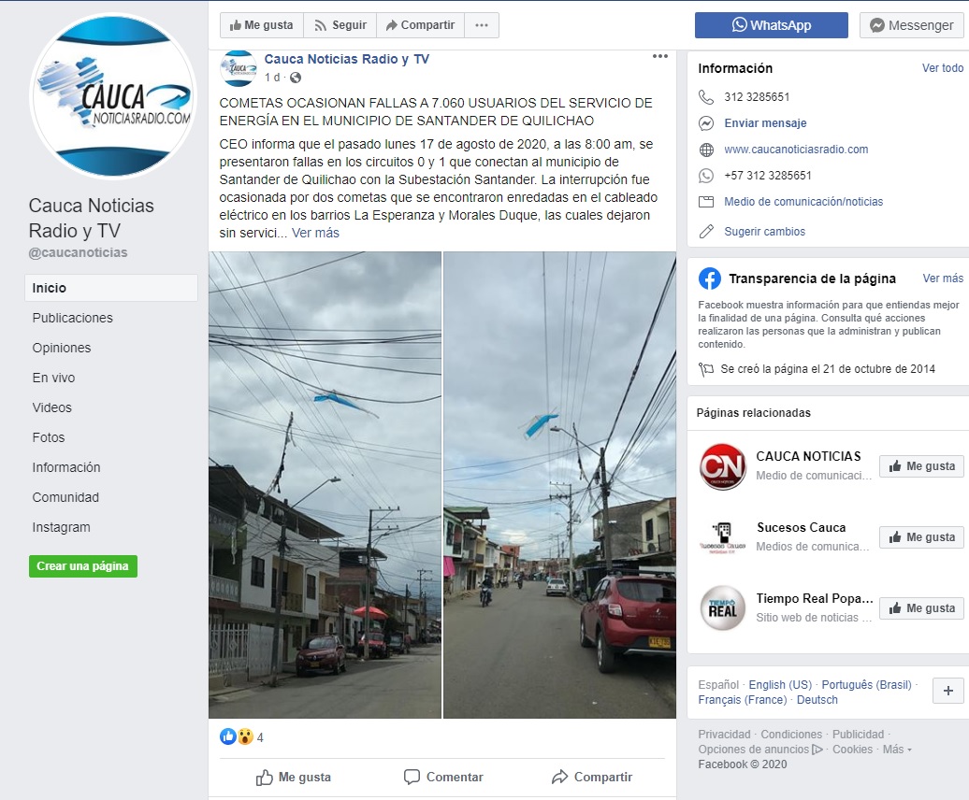969x800 pixels.
Task: Click the wow reaction emoji icon
Action: [245, 736]
